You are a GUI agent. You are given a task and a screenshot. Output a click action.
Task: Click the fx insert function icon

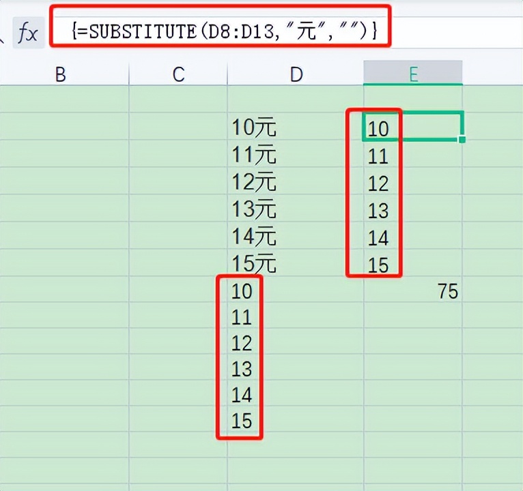click(29, 33)
